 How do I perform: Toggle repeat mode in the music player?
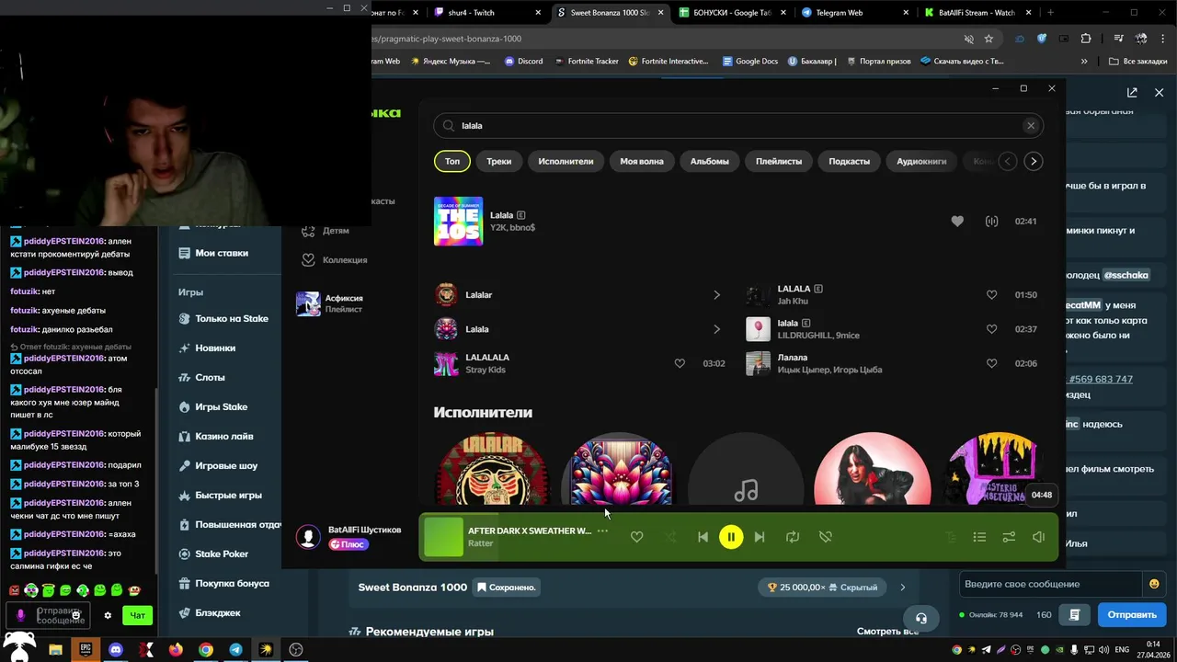coord(793,537)
